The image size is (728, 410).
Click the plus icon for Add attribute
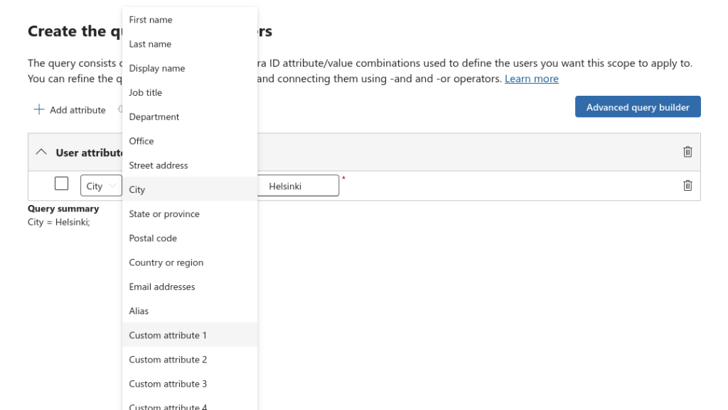pyautogui.click(x=39, y=110)
